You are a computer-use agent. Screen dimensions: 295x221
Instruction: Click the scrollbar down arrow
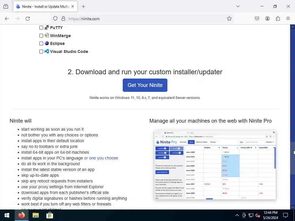292,207
